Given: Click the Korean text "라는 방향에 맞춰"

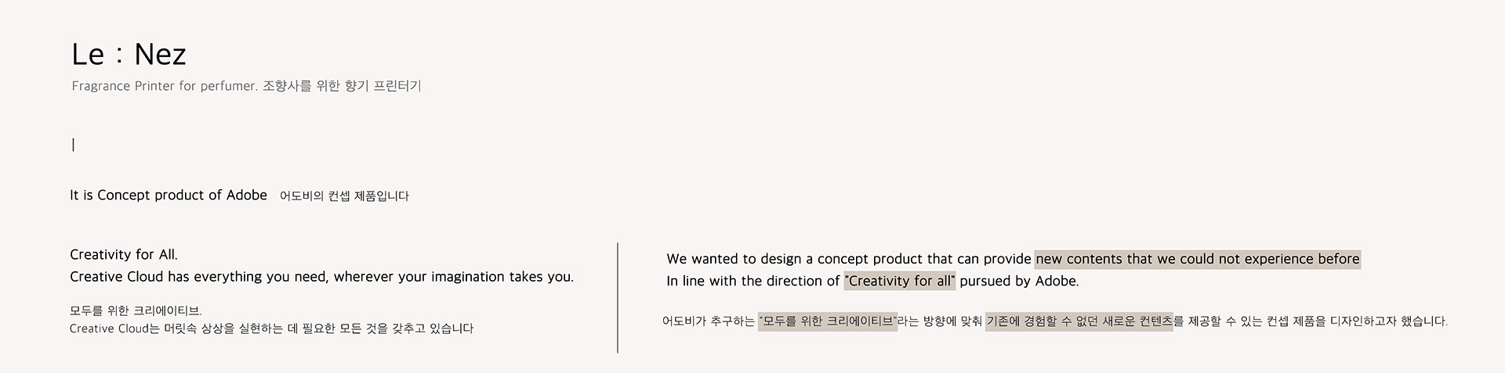Looking at the screenshot, I should coord(940,321).
